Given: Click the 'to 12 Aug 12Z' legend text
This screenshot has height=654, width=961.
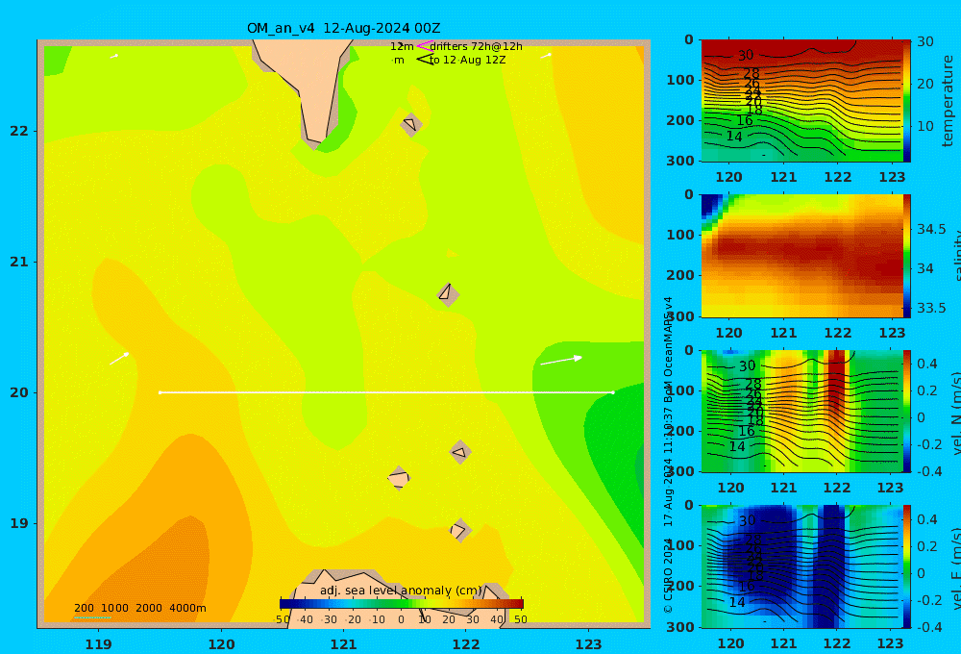Looking at the screenshot, I should 468,61.
